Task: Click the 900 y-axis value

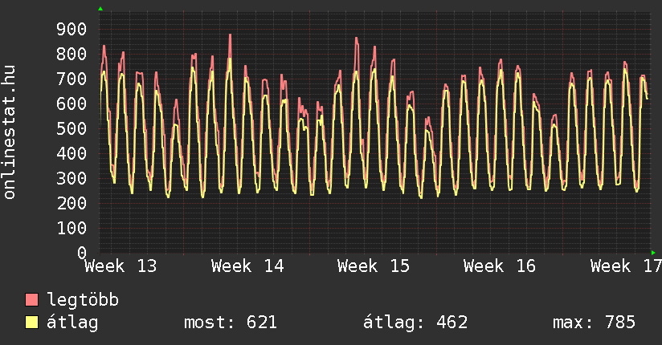Action: click(72, 30)
